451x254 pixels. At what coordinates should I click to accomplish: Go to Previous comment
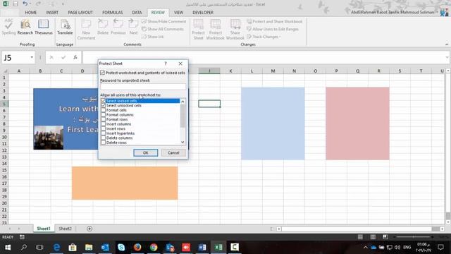pyautogui.click(x=118, y=27)
